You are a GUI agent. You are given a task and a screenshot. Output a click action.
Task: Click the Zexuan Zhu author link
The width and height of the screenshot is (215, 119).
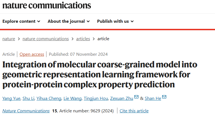(122, 98)
